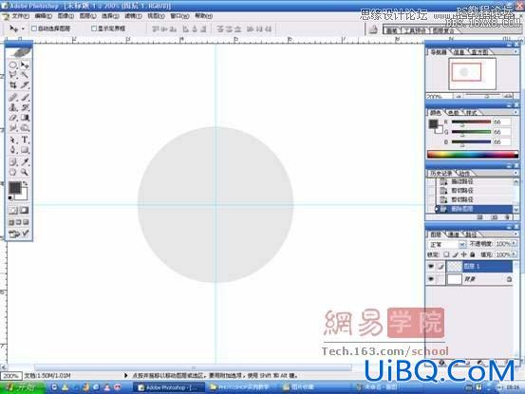Select the History Brush tool
The image size is (525, 394).
pyautogui.click(x=25, y=107)
